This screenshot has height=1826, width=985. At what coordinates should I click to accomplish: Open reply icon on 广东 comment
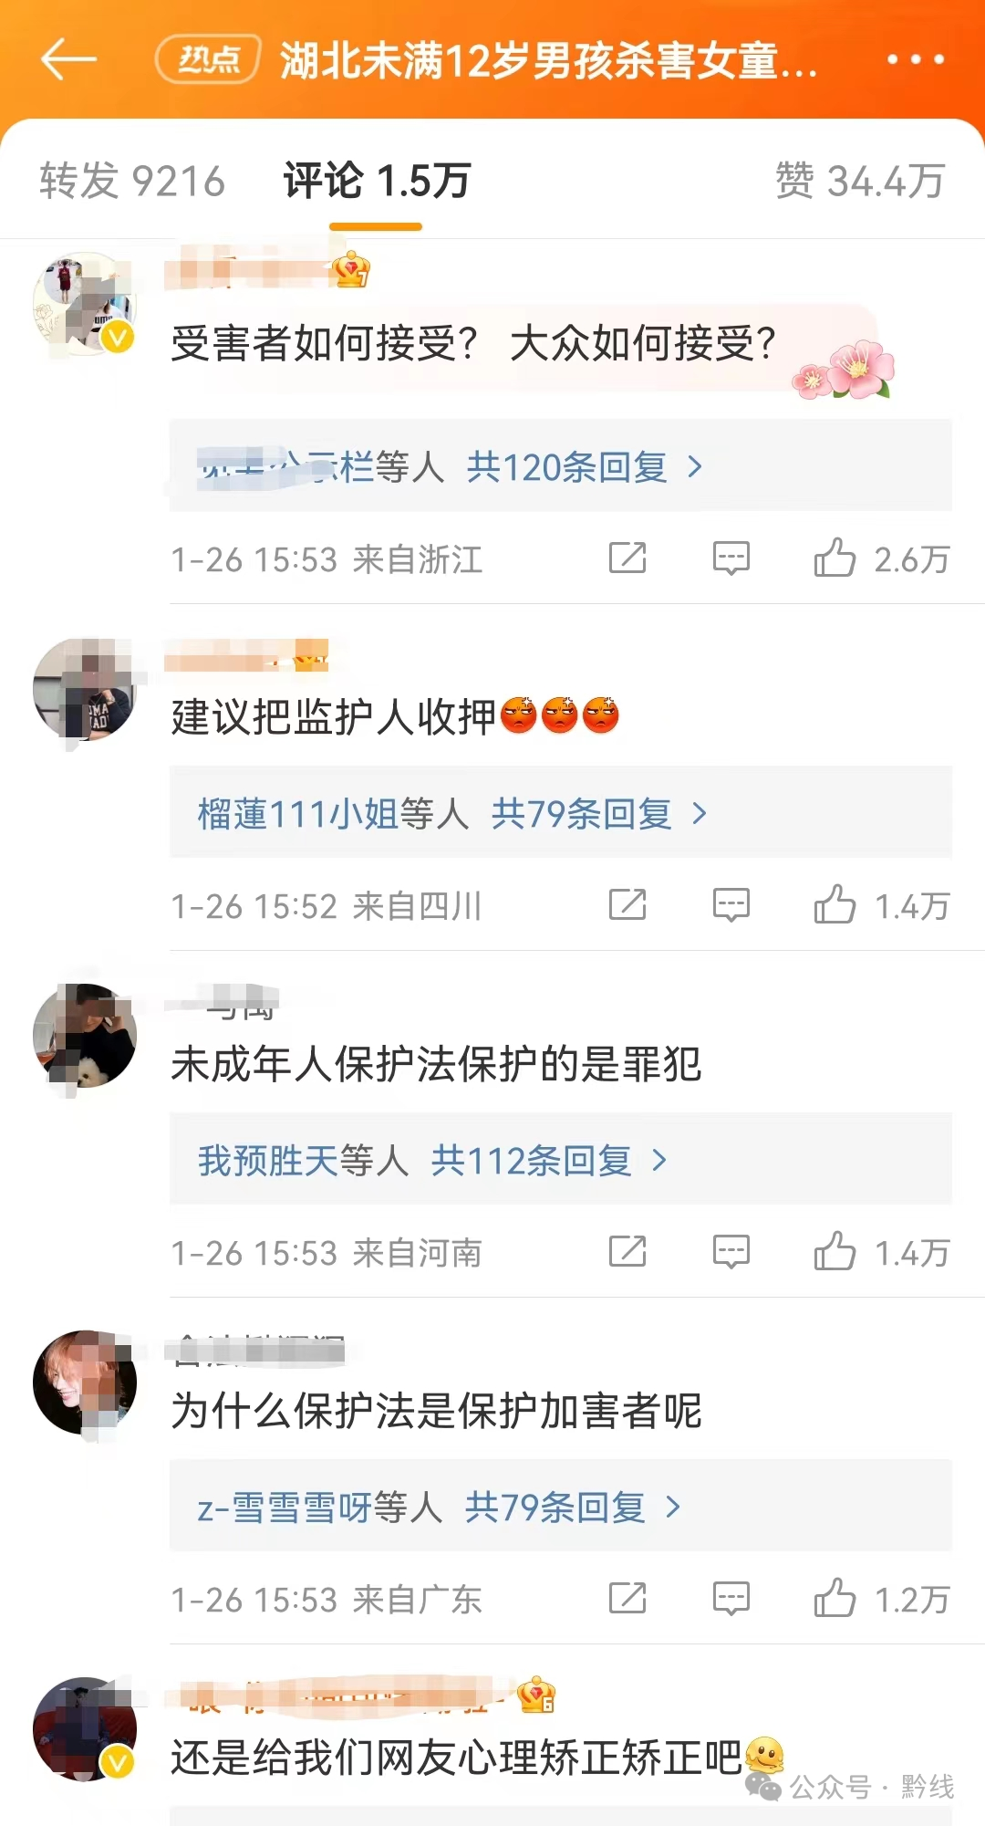pyautogui.click(x=731, y=1598)
